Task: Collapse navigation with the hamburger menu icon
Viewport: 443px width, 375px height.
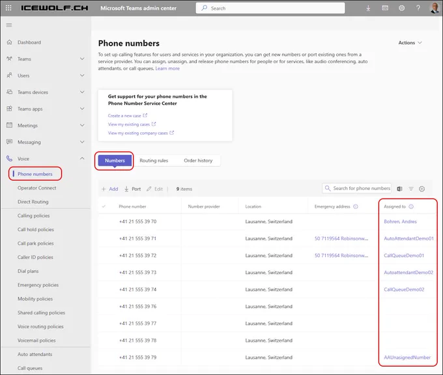Action: 9,25
